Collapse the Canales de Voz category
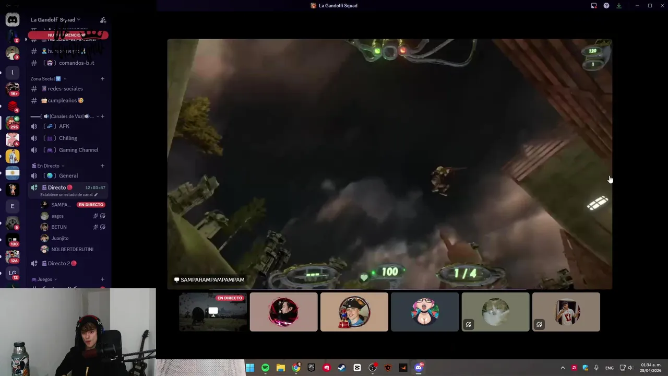Viewport: 668px width, 376px height. pyautogui.click(x=65, y=116)
